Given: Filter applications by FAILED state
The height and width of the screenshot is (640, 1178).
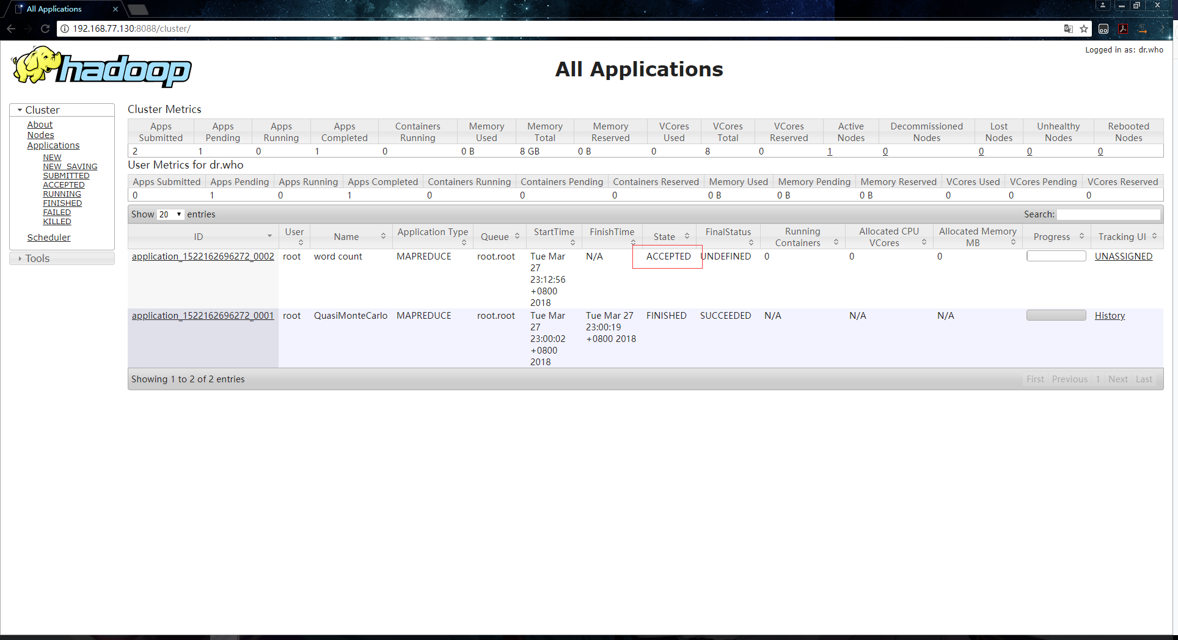Looking at the screenshot, I should pos(57,213).
